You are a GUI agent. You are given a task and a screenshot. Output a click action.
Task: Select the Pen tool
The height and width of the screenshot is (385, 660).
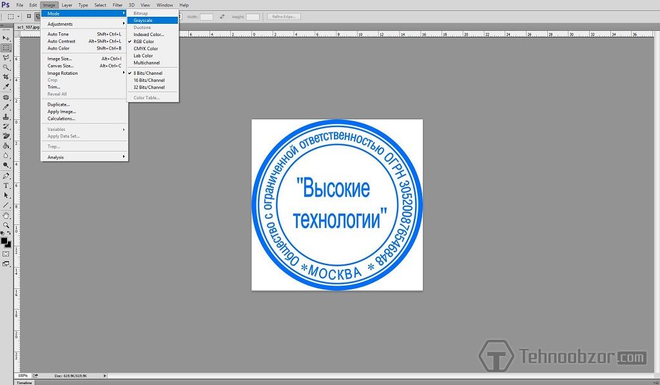point(6,175)
